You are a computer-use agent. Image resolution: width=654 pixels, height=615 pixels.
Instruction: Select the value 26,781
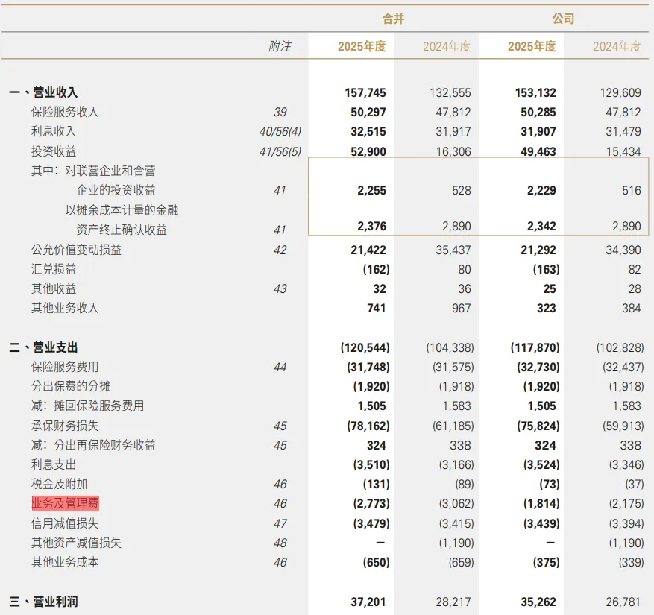pos(623,602)
